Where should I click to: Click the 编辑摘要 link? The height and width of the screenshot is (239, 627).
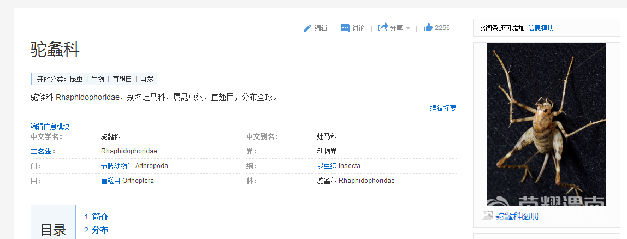[442, 108]
